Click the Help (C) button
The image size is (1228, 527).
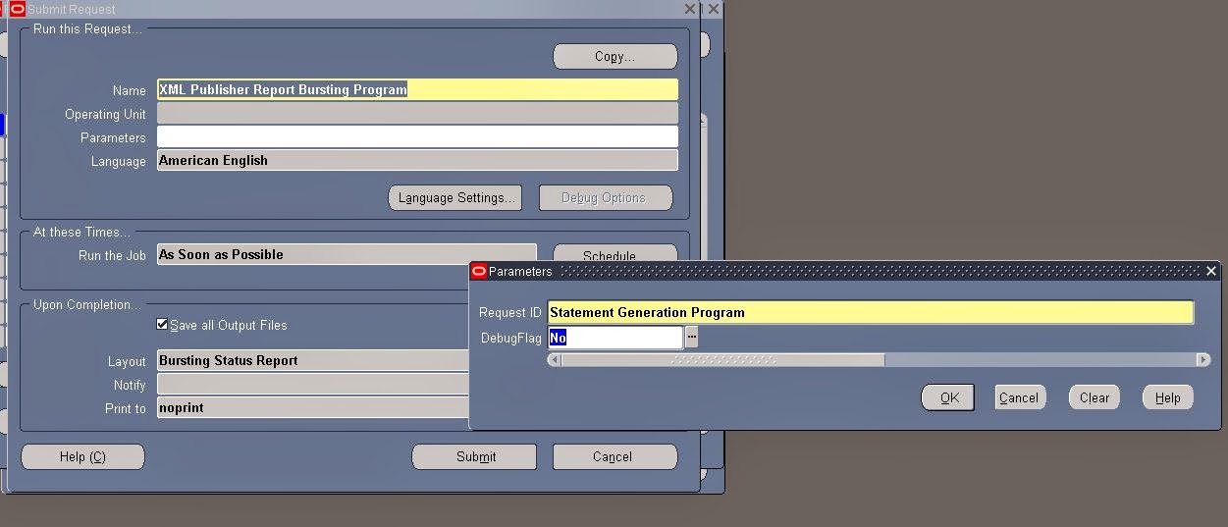pyautogui.click(x=82, y=456)
